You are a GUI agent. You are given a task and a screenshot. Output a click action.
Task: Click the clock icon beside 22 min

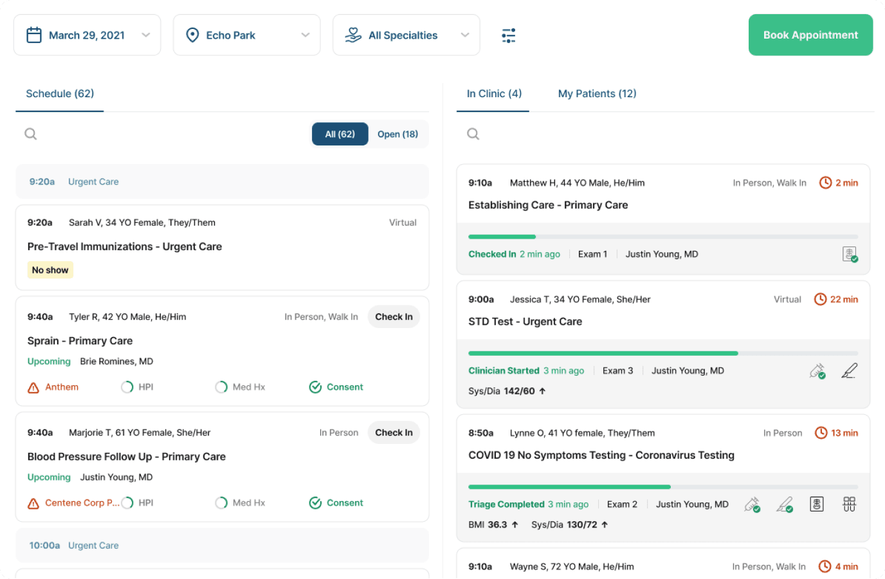(820, 299)
